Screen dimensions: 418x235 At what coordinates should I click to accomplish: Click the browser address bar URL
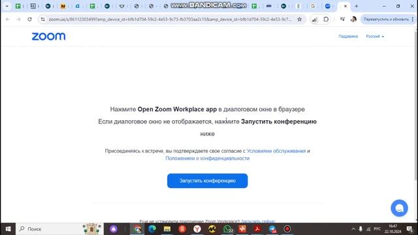(x=170, y=19)
